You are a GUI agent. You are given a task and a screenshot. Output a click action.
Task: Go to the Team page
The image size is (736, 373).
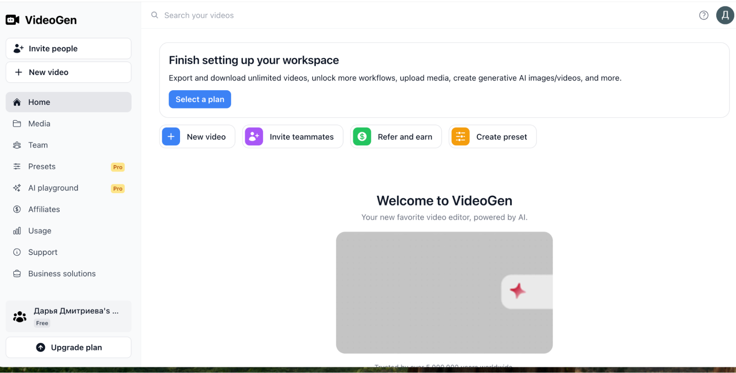point(38,145)
